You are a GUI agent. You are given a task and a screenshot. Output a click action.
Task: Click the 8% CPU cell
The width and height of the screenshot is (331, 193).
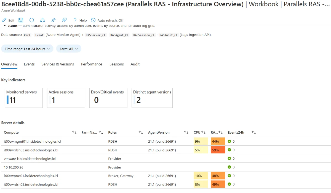pyautogui.click(x=201, y=184)
